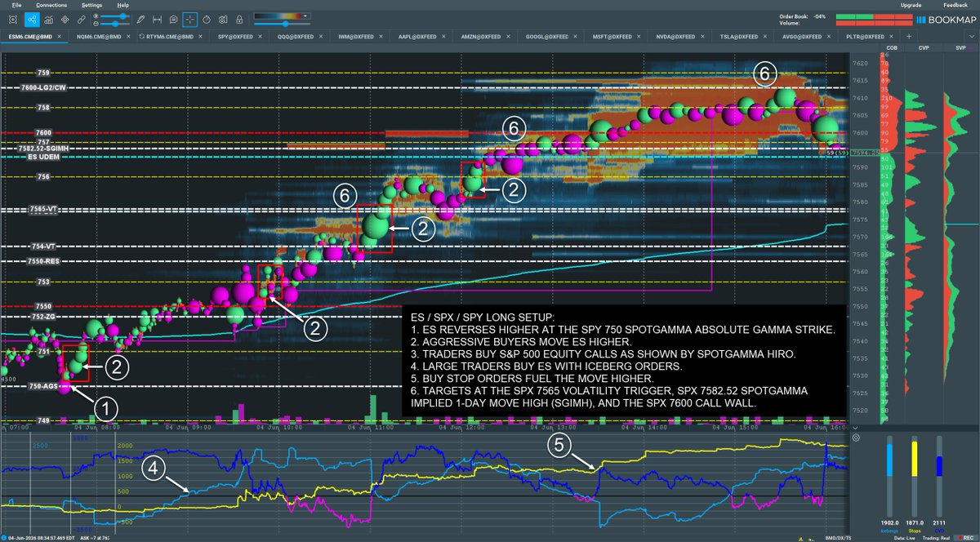
Task: Click the screenshot capture icon in toolbar
Action: coord(12,20)
